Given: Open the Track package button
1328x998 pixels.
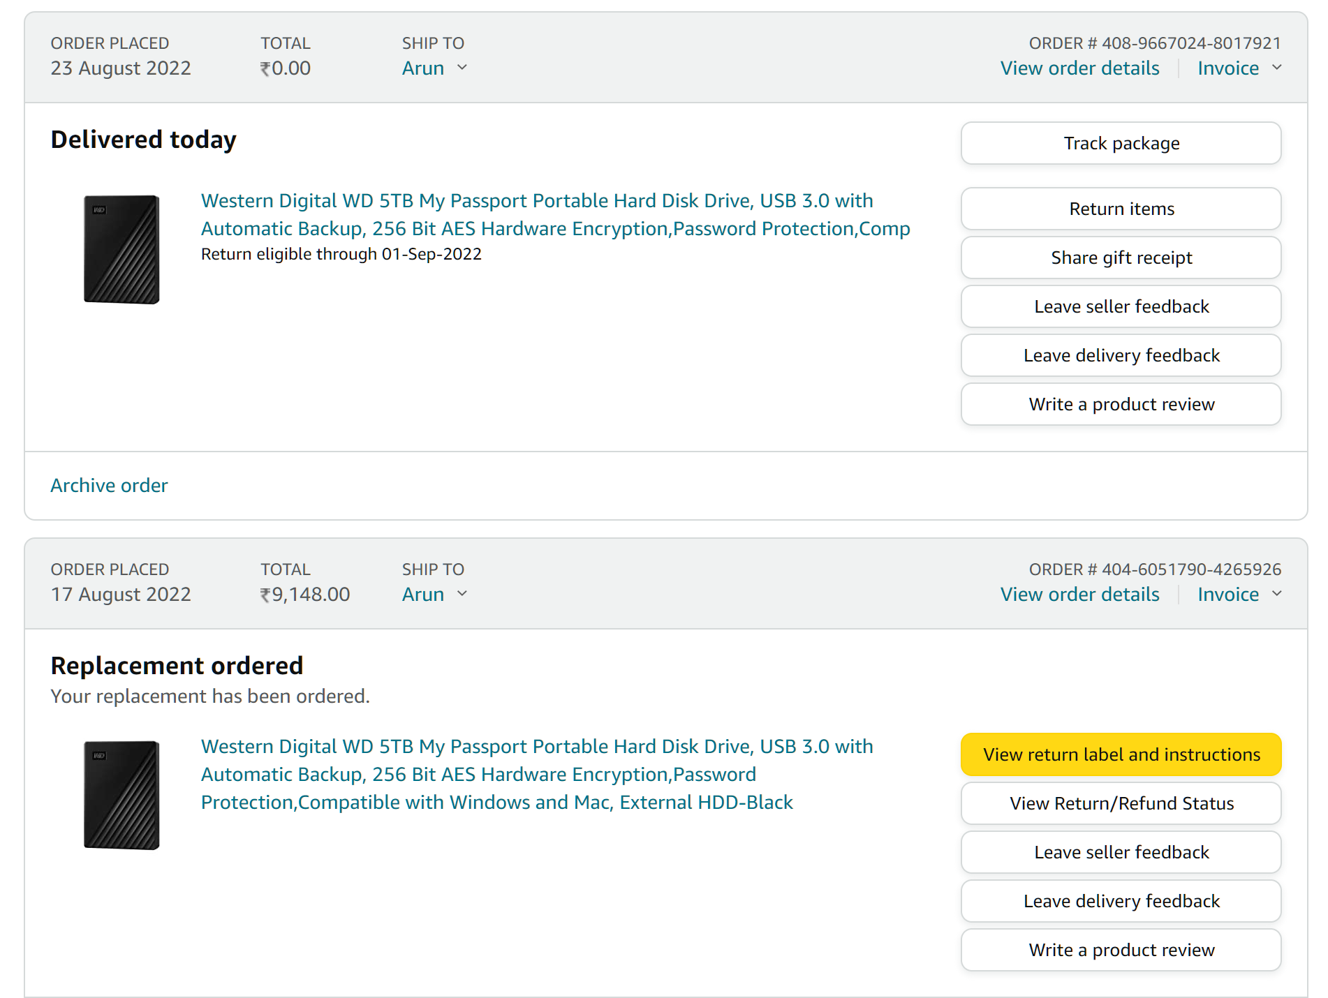Looking at the screenshot, I should click(1121, 143).
